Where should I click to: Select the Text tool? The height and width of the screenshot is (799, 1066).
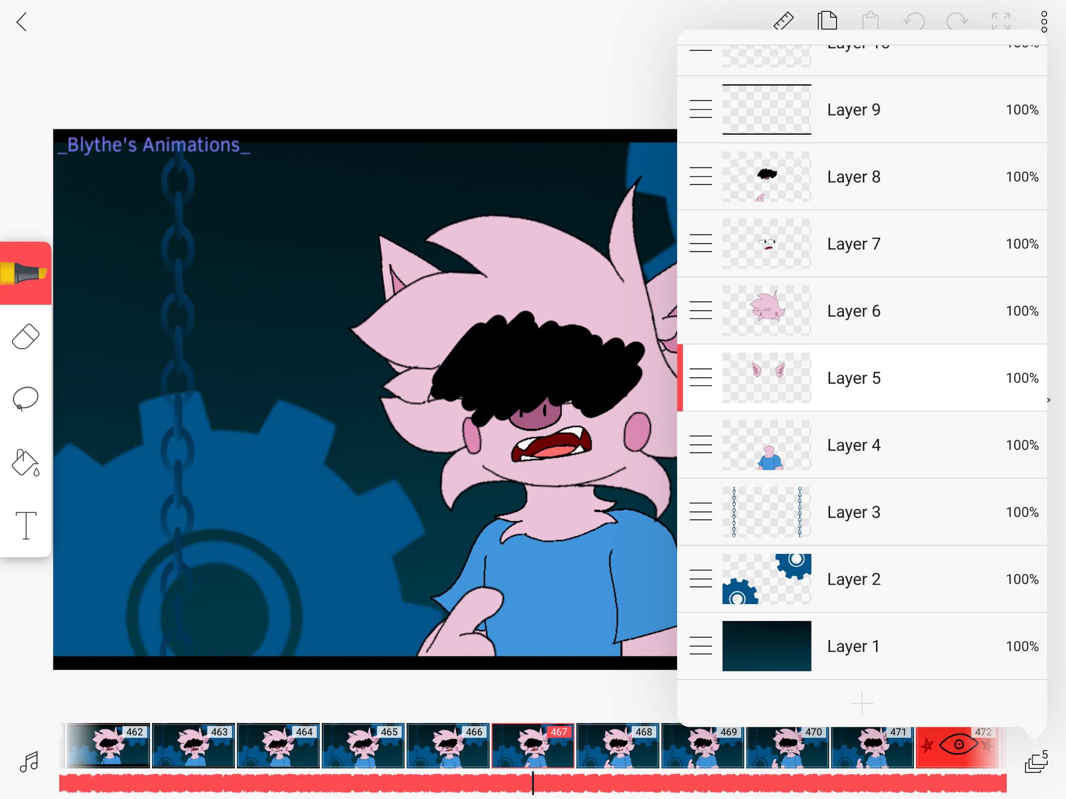(26, 525)
